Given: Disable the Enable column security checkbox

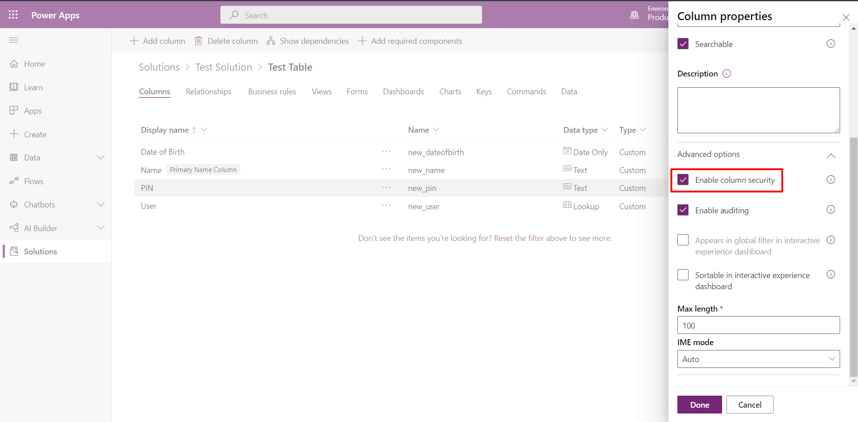Looking at the screenshot, I should 683,180.
